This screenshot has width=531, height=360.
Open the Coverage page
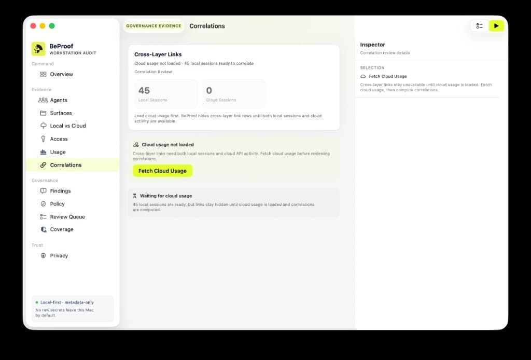tap(73, 229)
